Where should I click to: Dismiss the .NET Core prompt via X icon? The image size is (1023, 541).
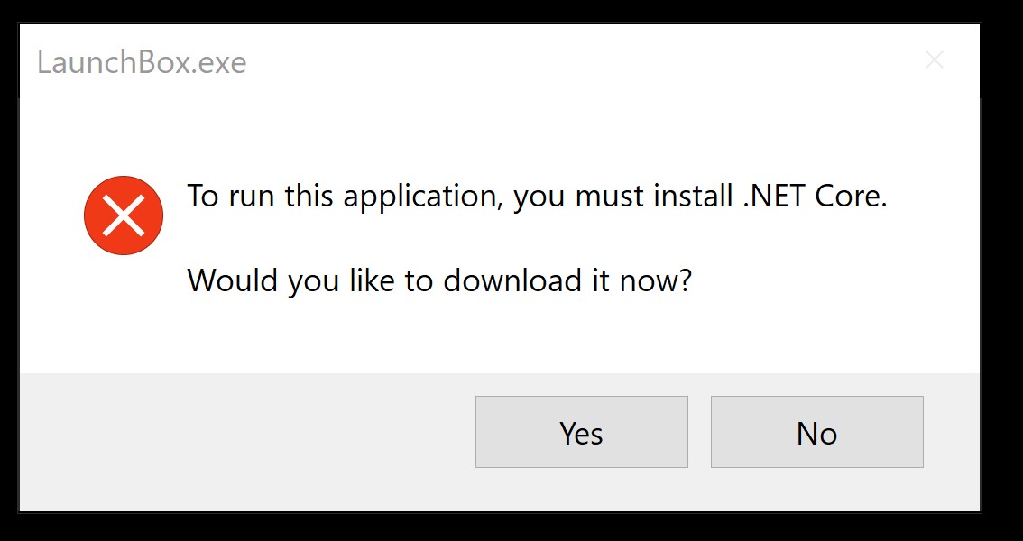[935, 60]
